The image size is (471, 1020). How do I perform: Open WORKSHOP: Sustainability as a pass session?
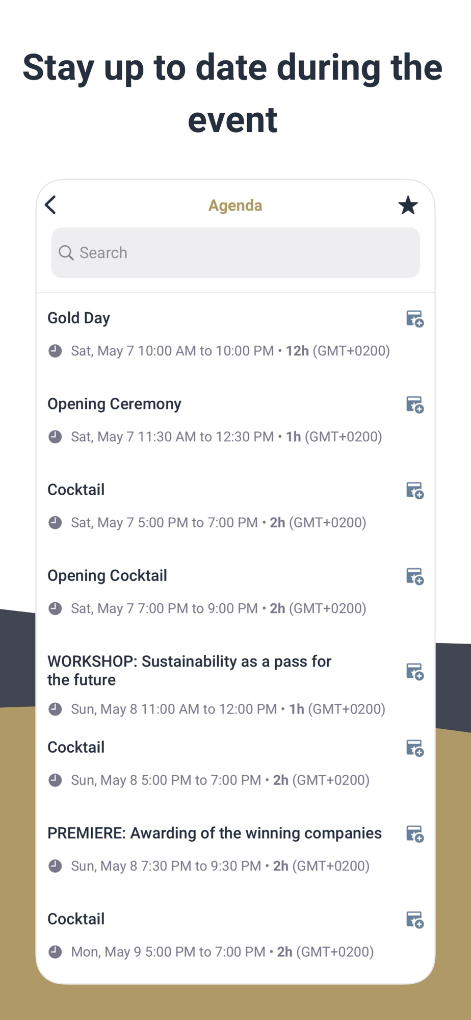coord(189,670)
